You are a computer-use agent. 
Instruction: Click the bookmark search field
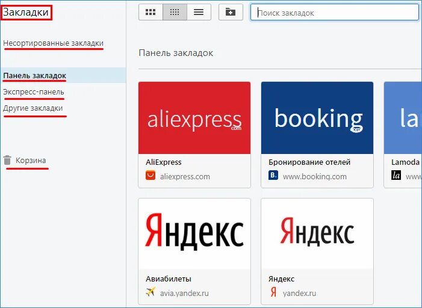pos(335,13)
